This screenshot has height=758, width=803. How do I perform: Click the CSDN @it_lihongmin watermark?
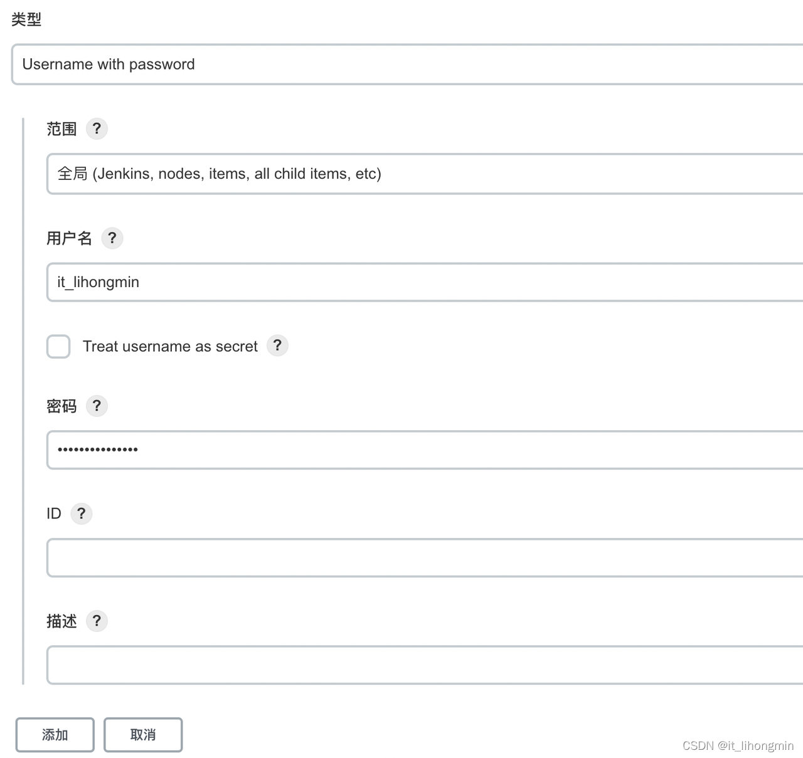click(x=738, y=745)
